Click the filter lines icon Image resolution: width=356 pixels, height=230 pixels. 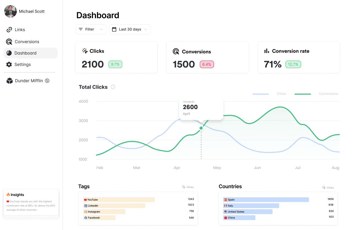(x=81, y=29)
